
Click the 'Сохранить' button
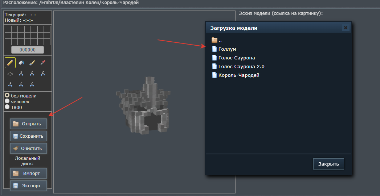tap(28, 136)
